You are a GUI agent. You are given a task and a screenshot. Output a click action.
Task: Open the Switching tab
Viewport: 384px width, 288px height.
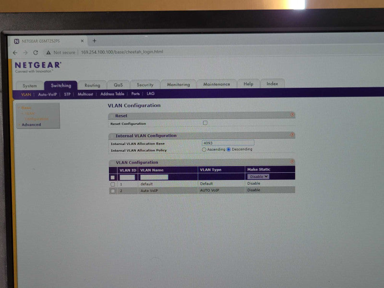[x=61, y=85]
